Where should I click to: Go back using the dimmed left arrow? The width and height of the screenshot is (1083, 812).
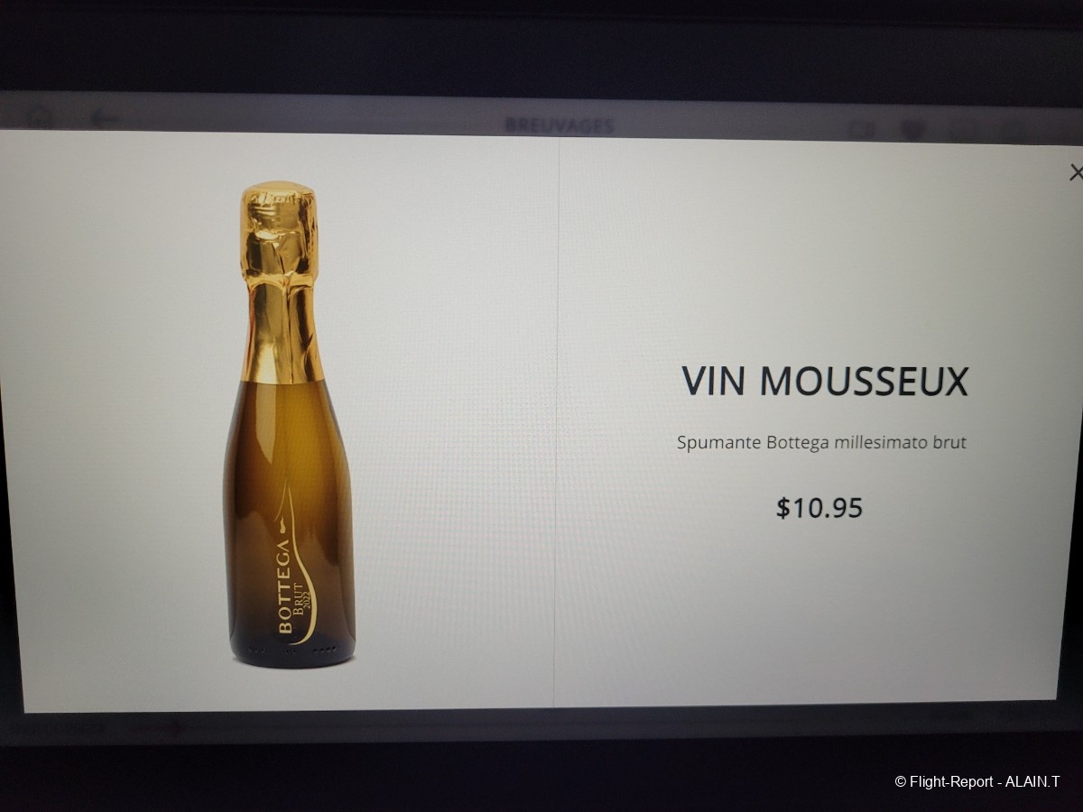click(106, 119)
